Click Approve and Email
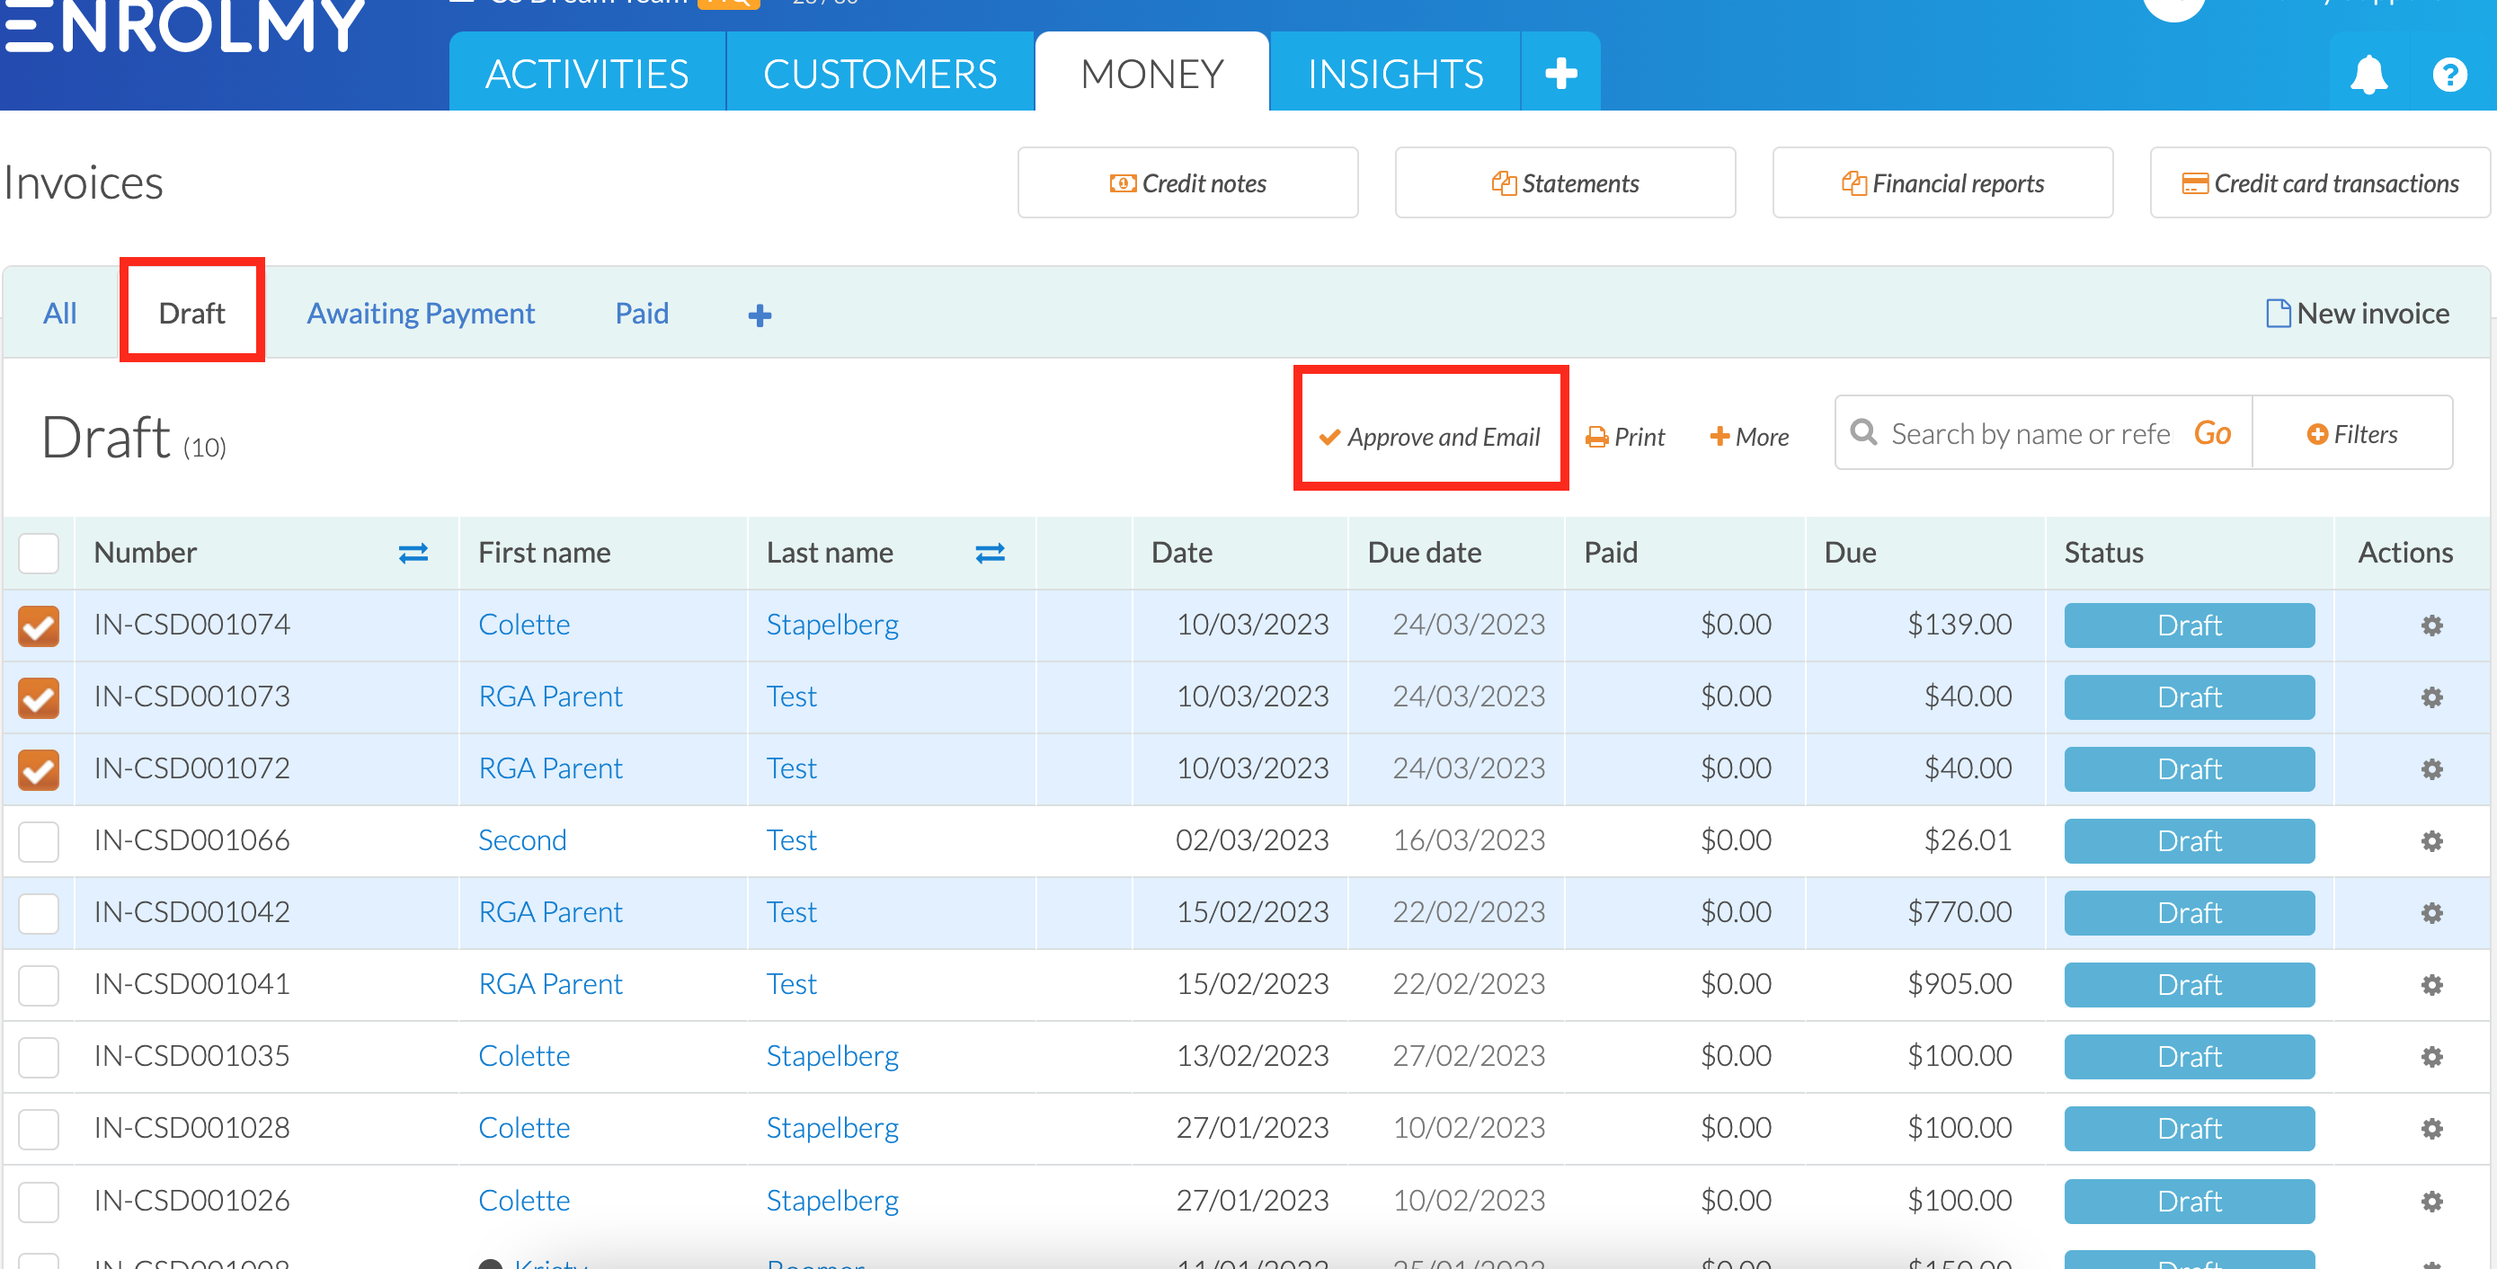Screen dimensions: 2497x1269 (1430, 437)
